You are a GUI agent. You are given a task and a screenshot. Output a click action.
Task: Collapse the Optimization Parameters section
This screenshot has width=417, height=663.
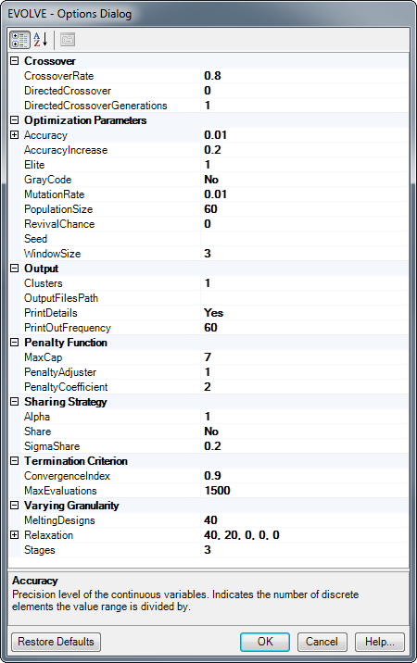[15, 120]
